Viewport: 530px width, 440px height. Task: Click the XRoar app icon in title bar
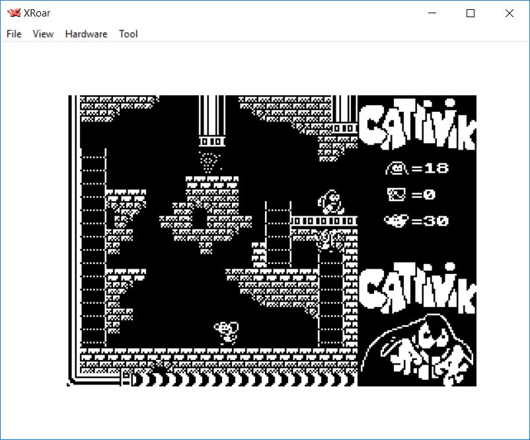tap(13, 13)
